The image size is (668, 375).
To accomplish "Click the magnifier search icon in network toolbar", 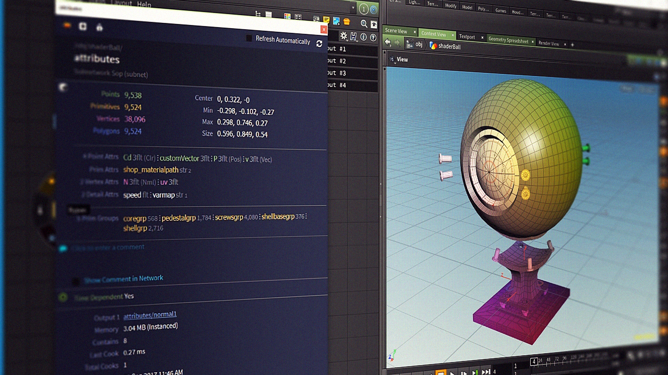I will coord(364,23).
